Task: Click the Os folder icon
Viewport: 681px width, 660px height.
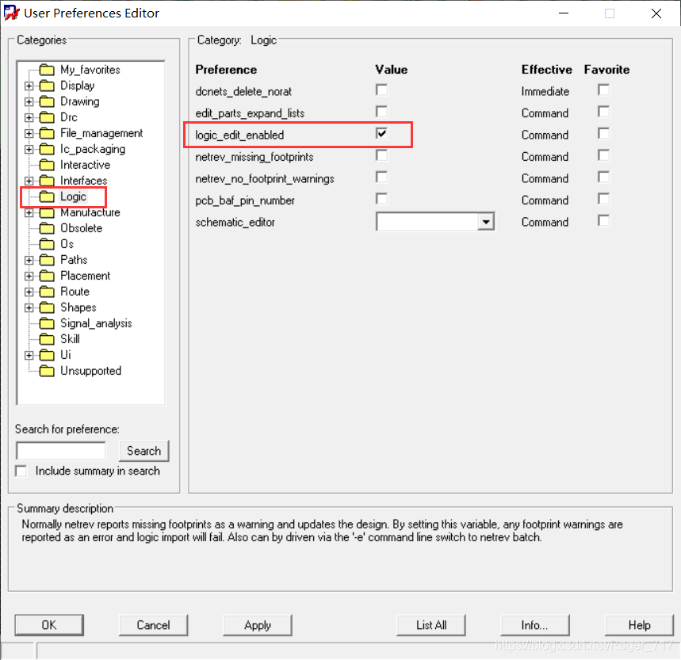Action: click(x=47, y=244)
